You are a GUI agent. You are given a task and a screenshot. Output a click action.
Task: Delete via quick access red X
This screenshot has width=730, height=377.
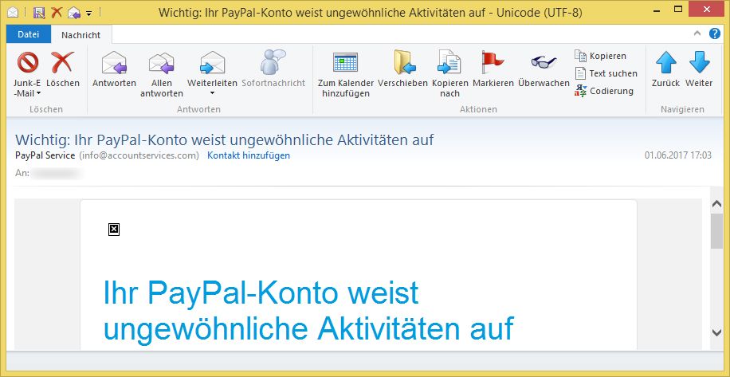[57, 13]
